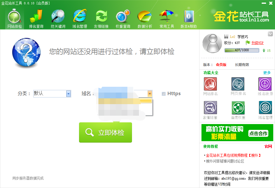
Task: Select the highlighted yellow domain list entry
Action: point(125,101)
